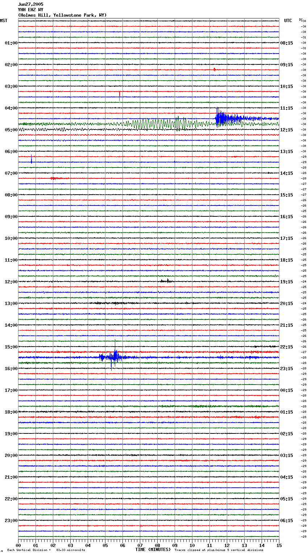Click the 15:00 MST hour label
This screenshot has width=308, height=555.
[11, 347]
